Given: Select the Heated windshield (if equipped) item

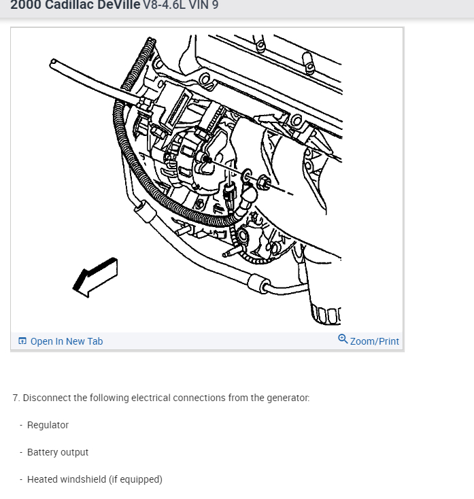Looking at the screenshot, I should [95, 479].
